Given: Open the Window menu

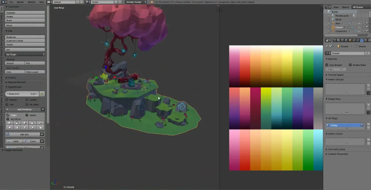Looking at the screenshot, I should (x=31, y=2).
